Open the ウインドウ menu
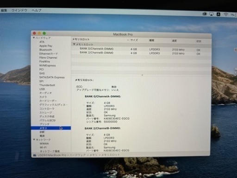 pyautogui.click(x=19, y=10)
